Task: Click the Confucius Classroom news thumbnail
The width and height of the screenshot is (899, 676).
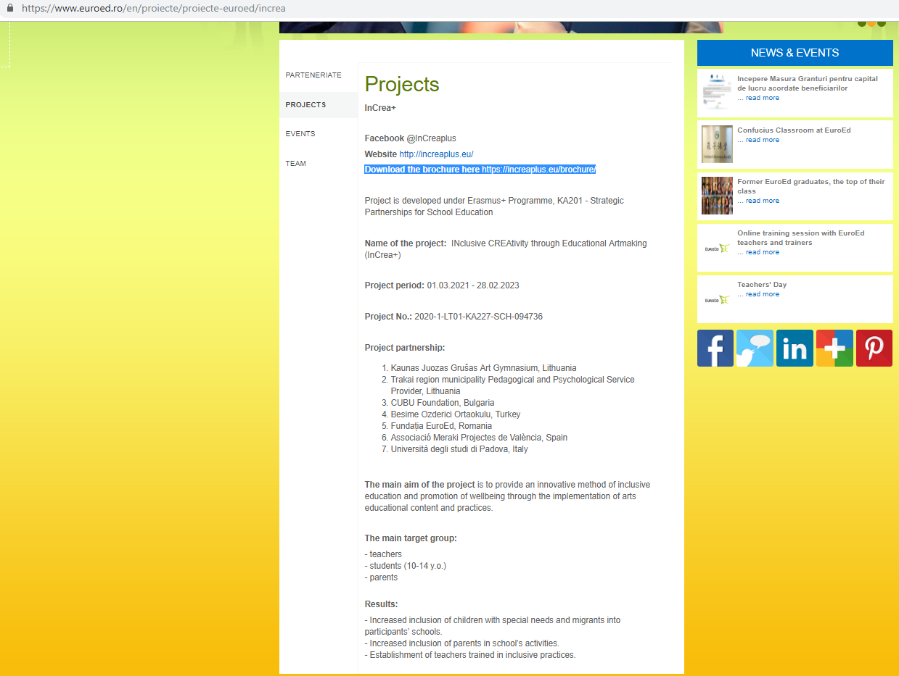Action: [717, 144]
